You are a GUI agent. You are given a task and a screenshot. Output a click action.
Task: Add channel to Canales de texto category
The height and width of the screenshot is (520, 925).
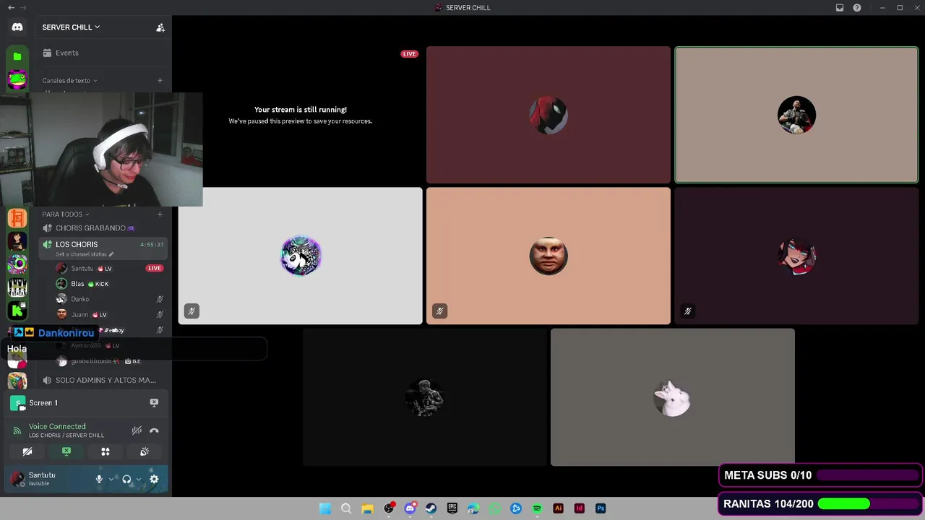[160, 81]
